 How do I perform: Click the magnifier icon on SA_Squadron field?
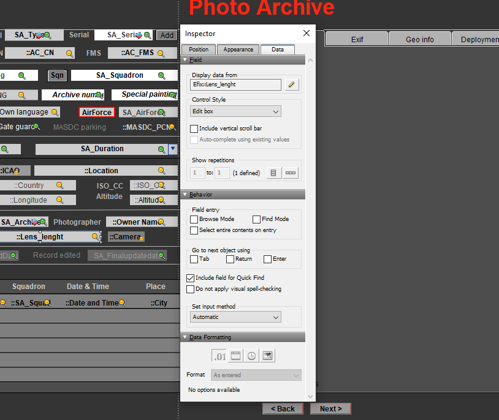click(161, 75)
